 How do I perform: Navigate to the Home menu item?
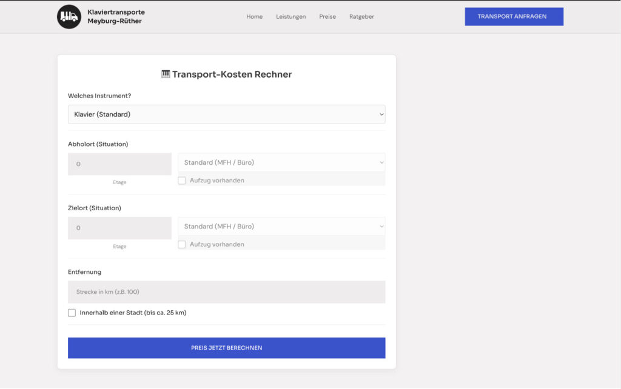(x=254, y=16)
